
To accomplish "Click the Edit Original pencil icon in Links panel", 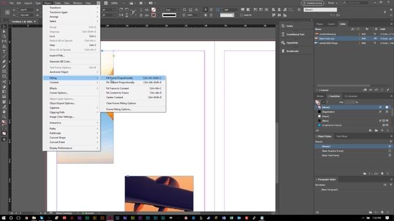I will [x=388, y=90].
